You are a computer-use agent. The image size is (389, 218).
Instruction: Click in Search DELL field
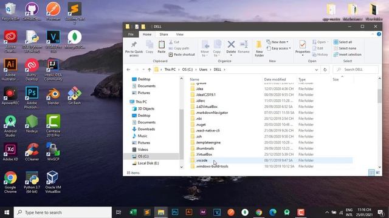tap(356, 70)
